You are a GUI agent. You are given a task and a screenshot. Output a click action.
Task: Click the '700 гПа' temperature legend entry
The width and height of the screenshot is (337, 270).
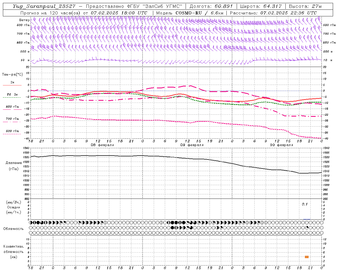12,119
